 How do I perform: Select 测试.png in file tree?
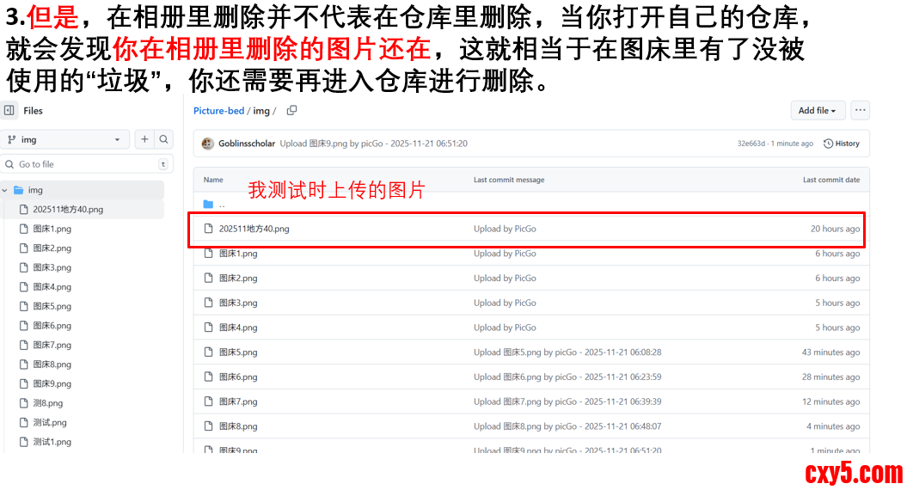pos(50,422)
